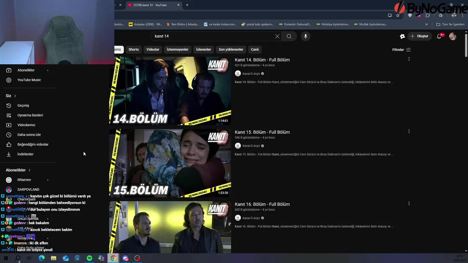The image size is (468, 263).
Task: Open the YouTube account avatar menu
Action: coord(453,36)
